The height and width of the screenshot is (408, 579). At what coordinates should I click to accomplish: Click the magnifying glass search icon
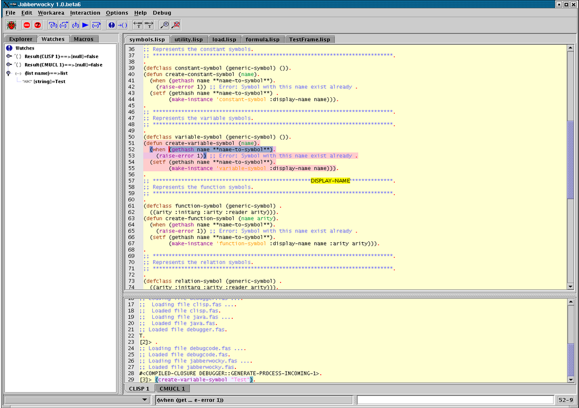164,25
